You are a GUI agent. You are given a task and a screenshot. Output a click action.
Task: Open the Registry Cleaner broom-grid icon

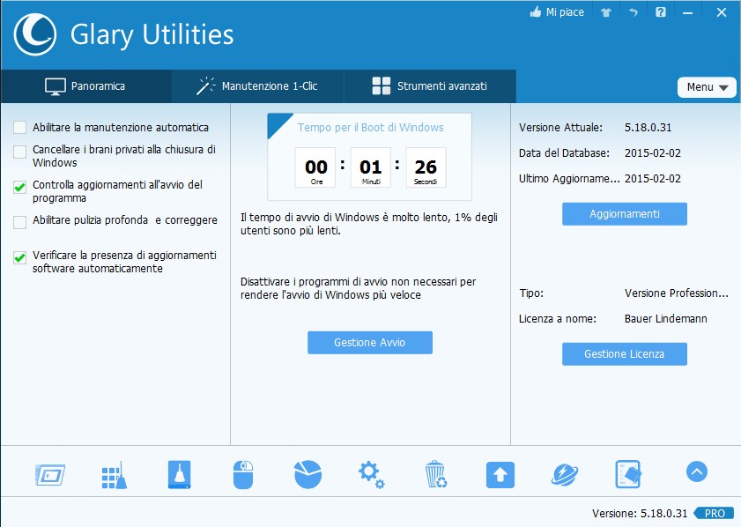(115, 474)
